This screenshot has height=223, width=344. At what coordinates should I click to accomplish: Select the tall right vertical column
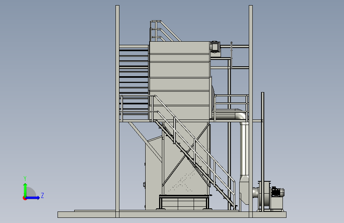coord(251,111)
